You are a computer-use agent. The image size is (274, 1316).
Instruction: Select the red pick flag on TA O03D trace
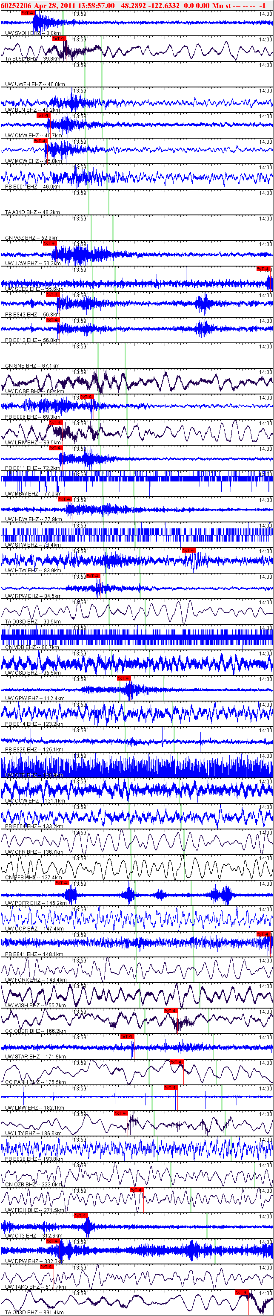[x=242, y=1292]
